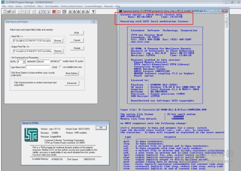The width and height of the screenshot is (241, 171).
Task: Click the Advanced button
Action: [x=71, y=83]
